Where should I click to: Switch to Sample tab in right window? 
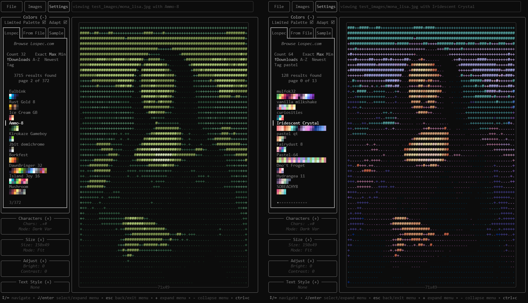[x=324, y=33]
